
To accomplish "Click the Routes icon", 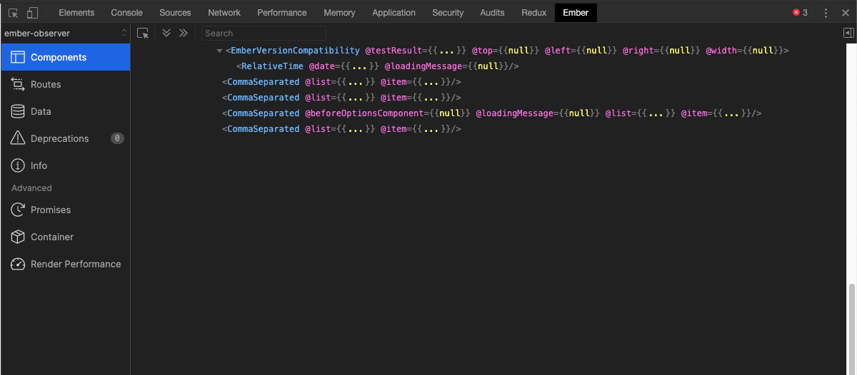I will (x=18, y=84).
